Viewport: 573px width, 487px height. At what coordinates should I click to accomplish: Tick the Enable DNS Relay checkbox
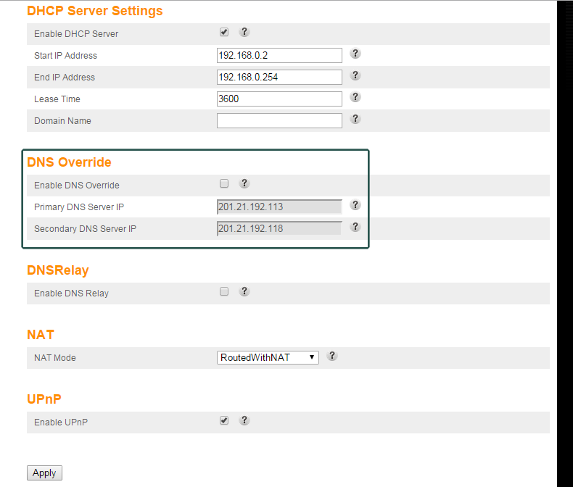coord(224,292)
